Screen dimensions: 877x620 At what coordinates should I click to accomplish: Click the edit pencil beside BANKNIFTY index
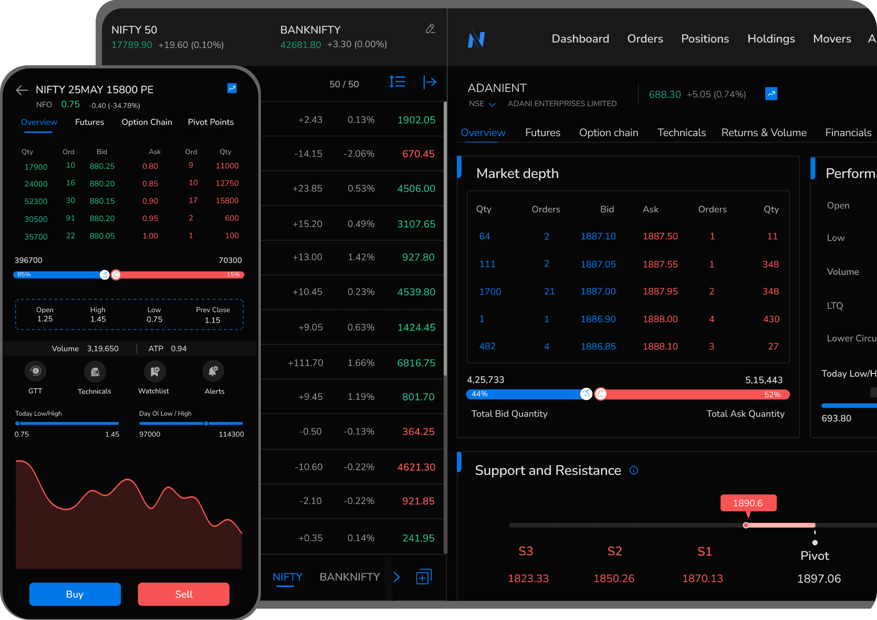click(x=430, y=29)
